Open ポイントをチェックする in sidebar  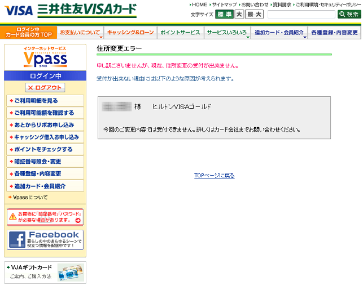45,149
